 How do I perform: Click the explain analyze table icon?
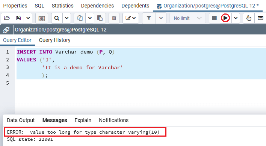pos(260,18)
